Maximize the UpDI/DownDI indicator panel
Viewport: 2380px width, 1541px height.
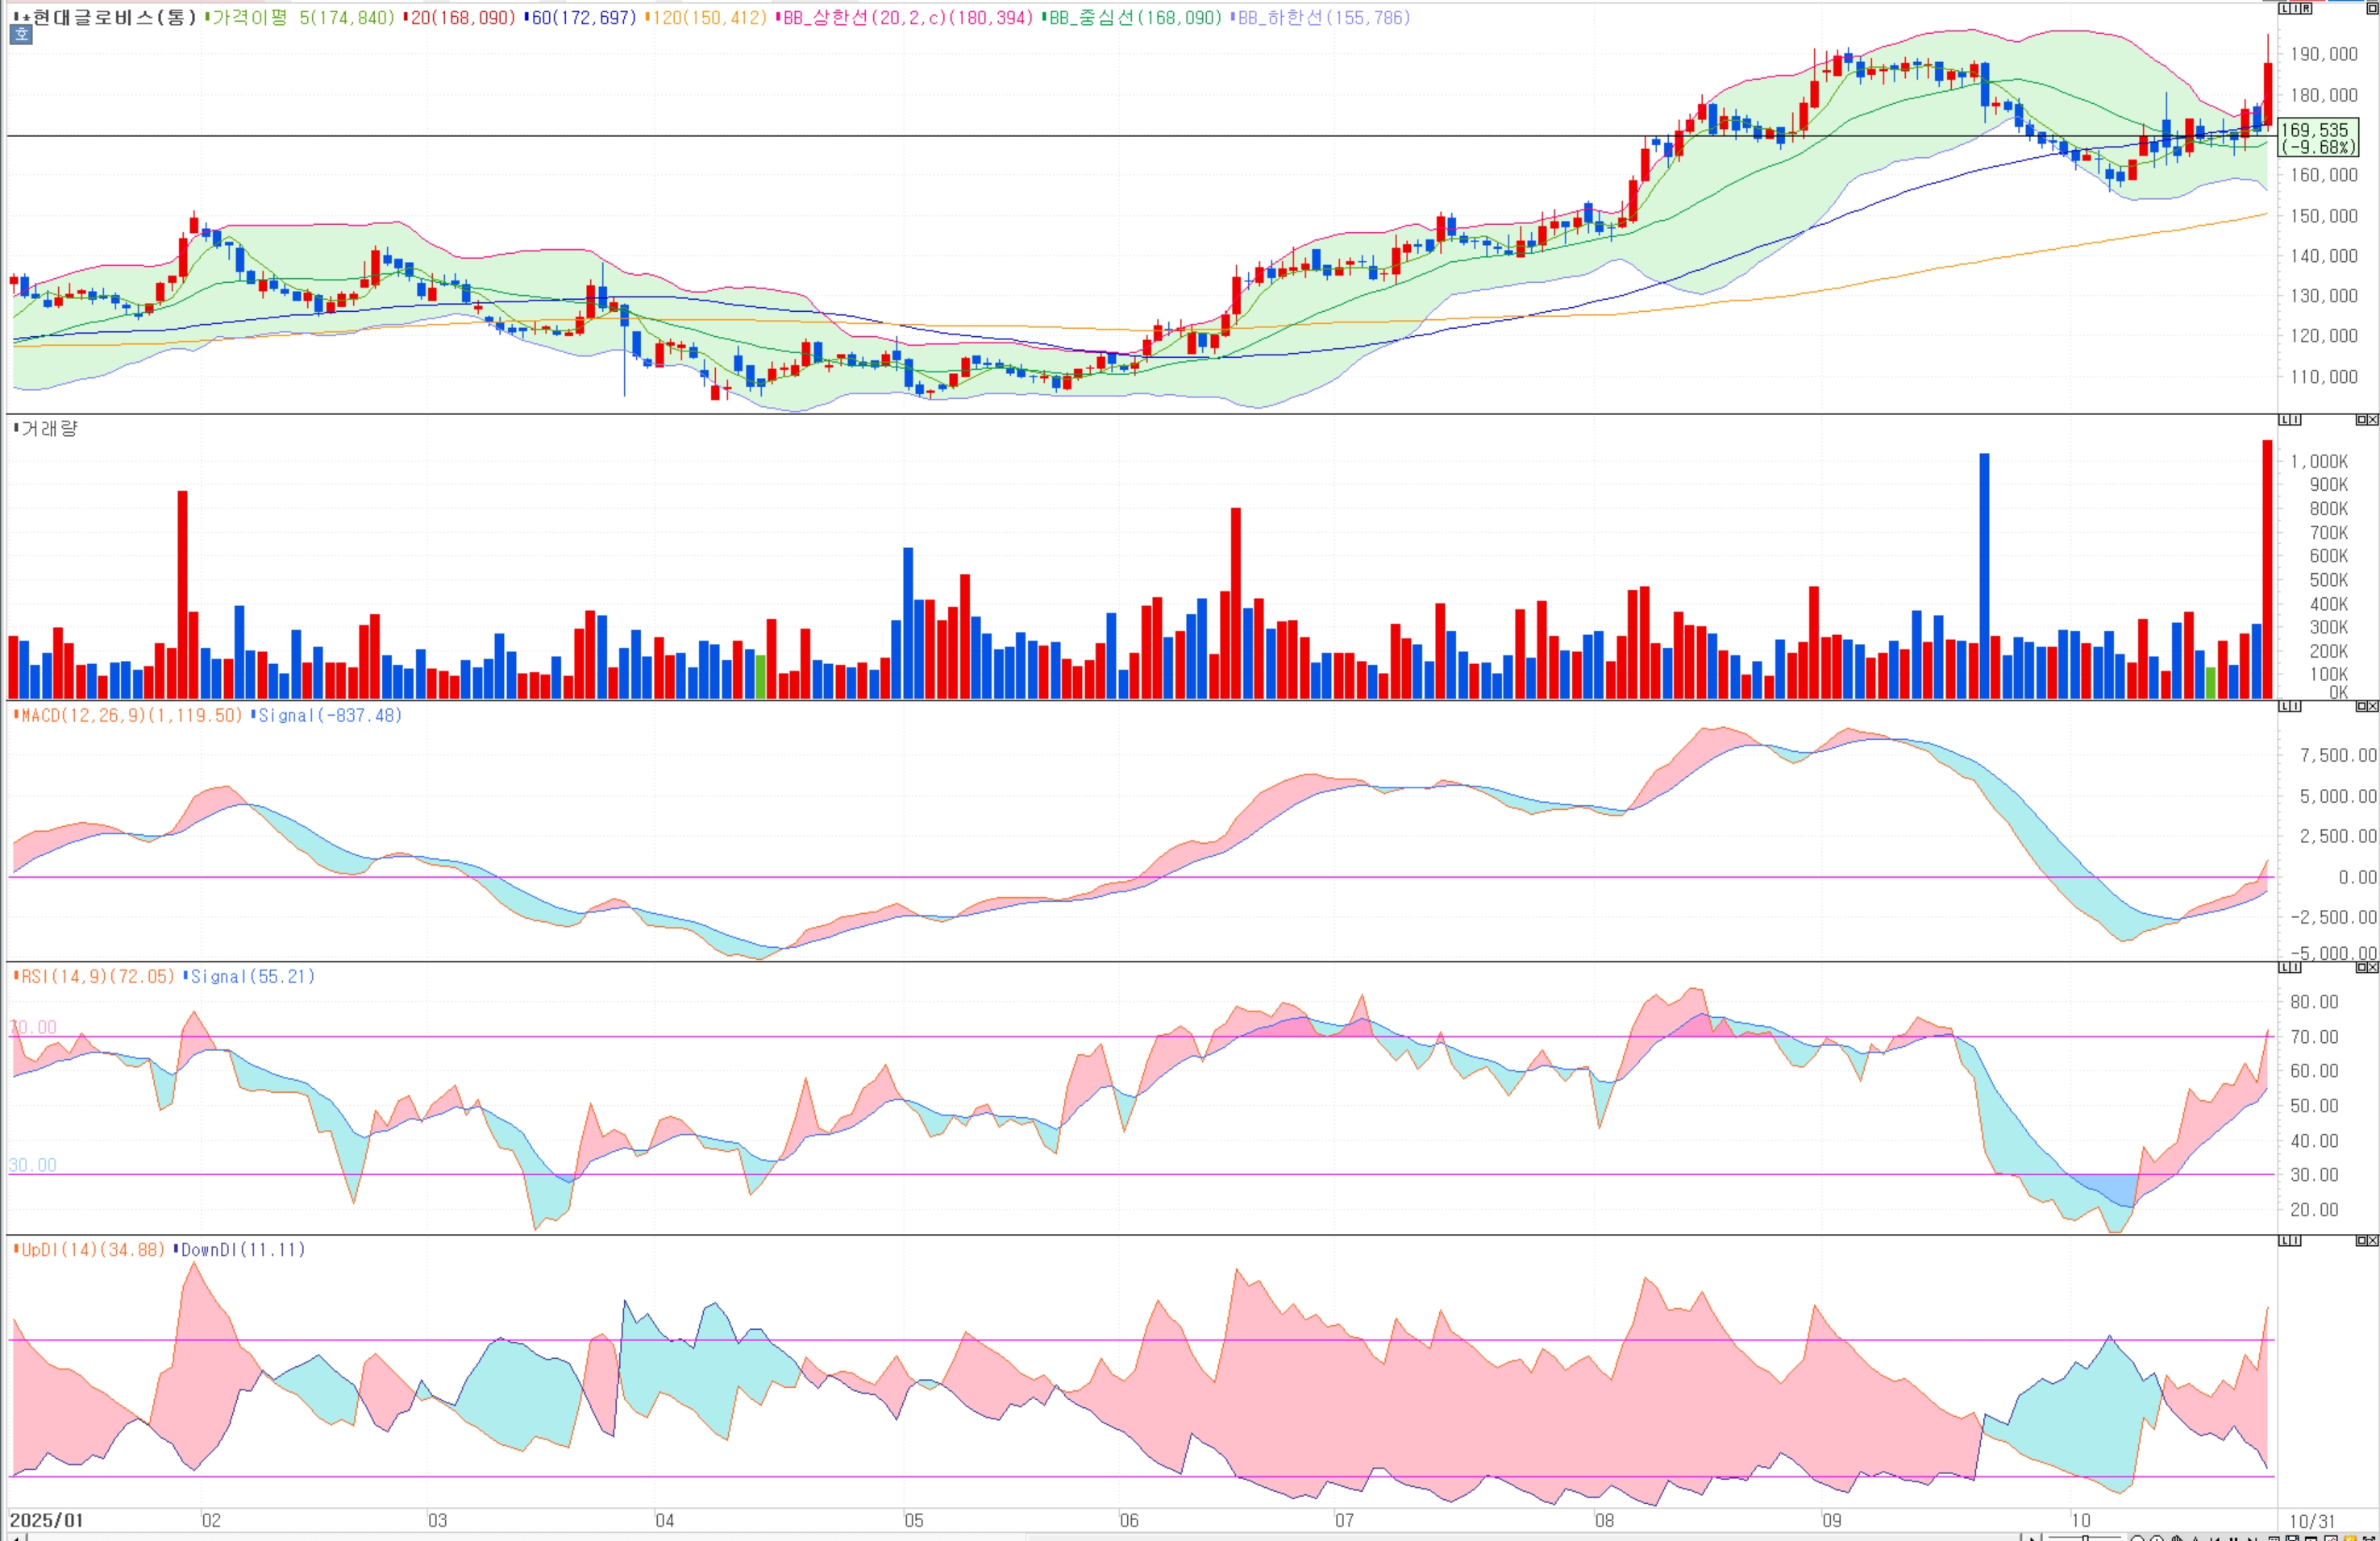pos(2362,1240)
